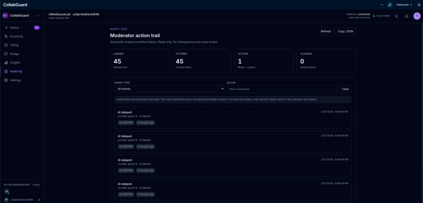Toggle light/dark theme sun icon
Screen dimensions: 423x203
[x=396, y=16]
